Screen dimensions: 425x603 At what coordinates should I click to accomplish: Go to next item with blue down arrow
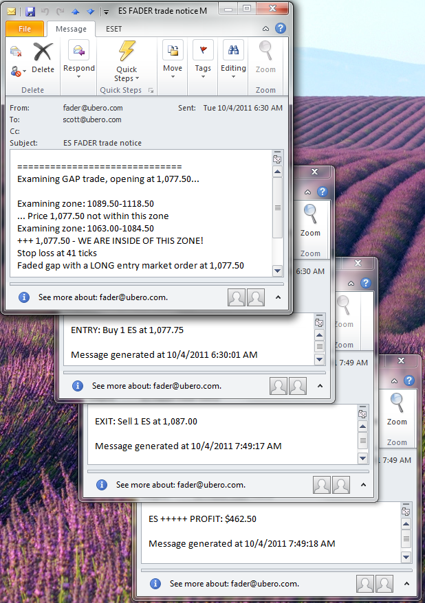(91, 12)
